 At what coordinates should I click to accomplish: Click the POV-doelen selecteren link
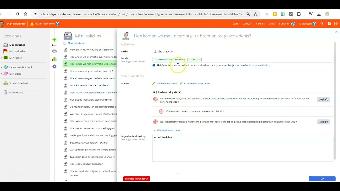tap(197, 83)
